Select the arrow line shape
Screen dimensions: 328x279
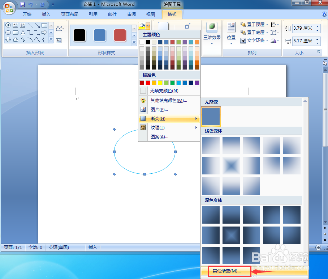click(x=37, y=25)
